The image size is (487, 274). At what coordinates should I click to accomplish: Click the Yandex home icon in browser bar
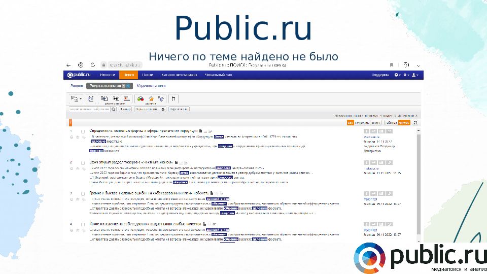(81, 65)
